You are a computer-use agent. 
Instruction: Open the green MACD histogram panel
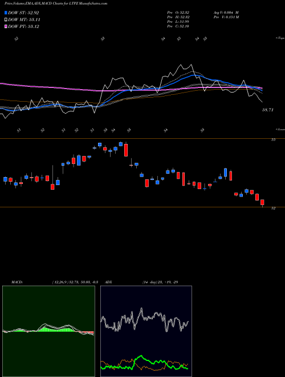[x=48, y=331]
